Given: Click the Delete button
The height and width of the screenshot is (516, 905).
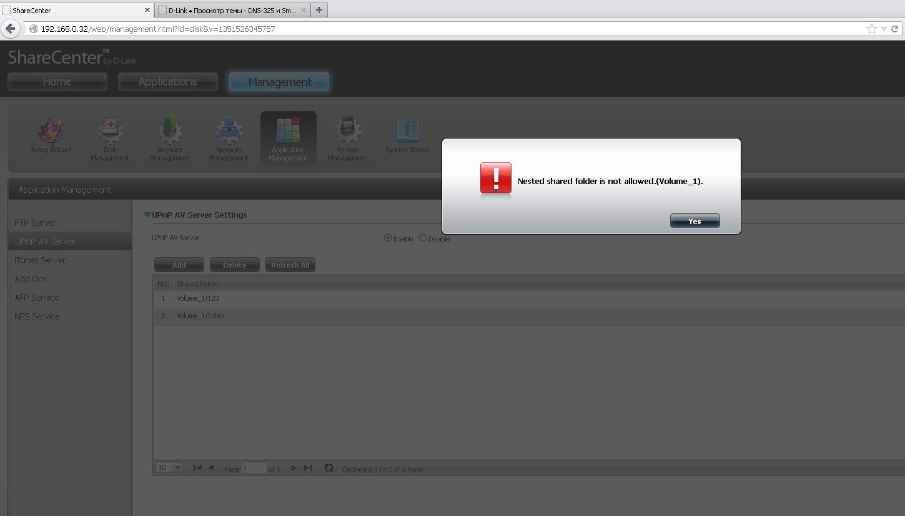Looking at the screenshot, I should pyautogui.click(x=234, y=265).
